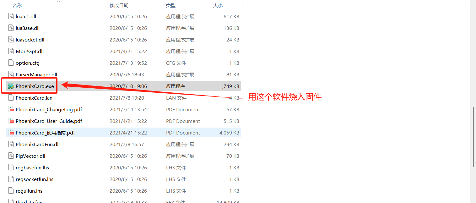Select the PhoenixCard.lan file icon
Image resolution: width=476 pixels, height=203 pixels.
tap(11, 98)
